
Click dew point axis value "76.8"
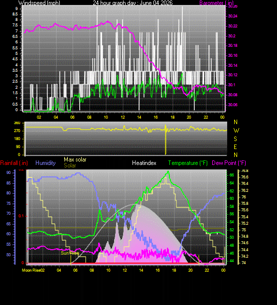[x=245, y=171]
